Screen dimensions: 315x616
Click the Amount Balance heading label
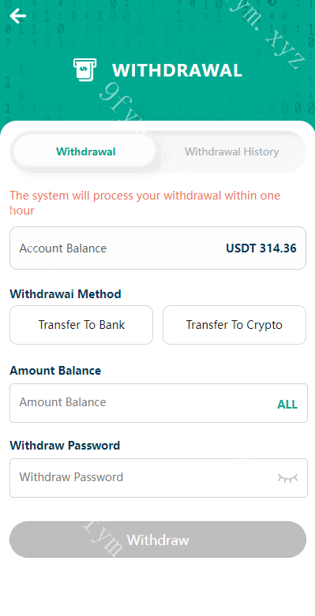pos(55,371)
